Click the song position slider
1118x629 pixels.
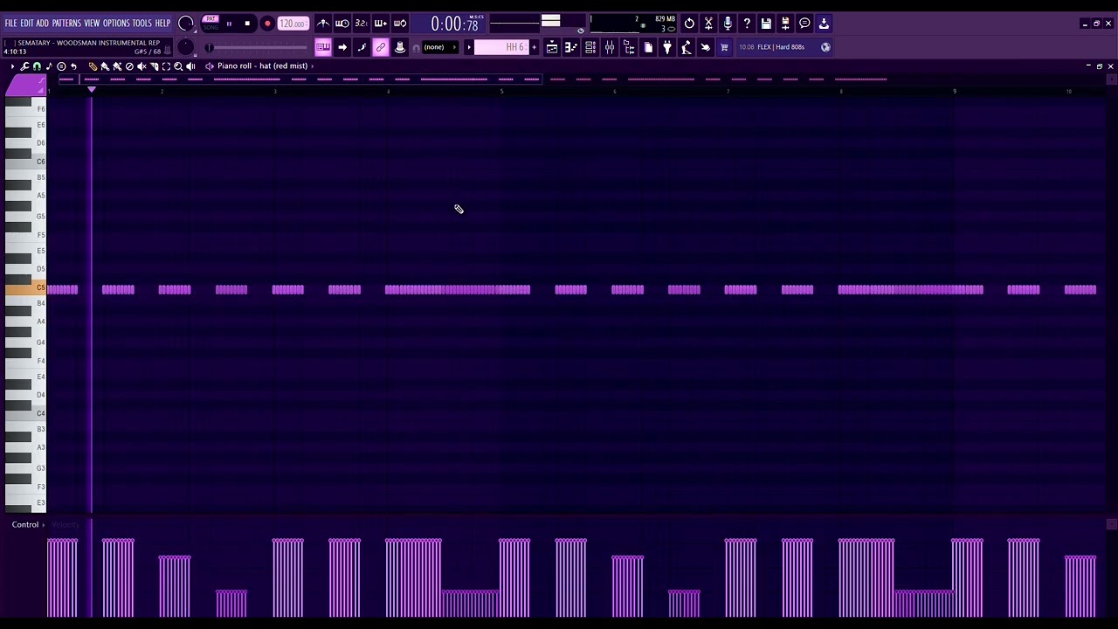pos(258,47)
